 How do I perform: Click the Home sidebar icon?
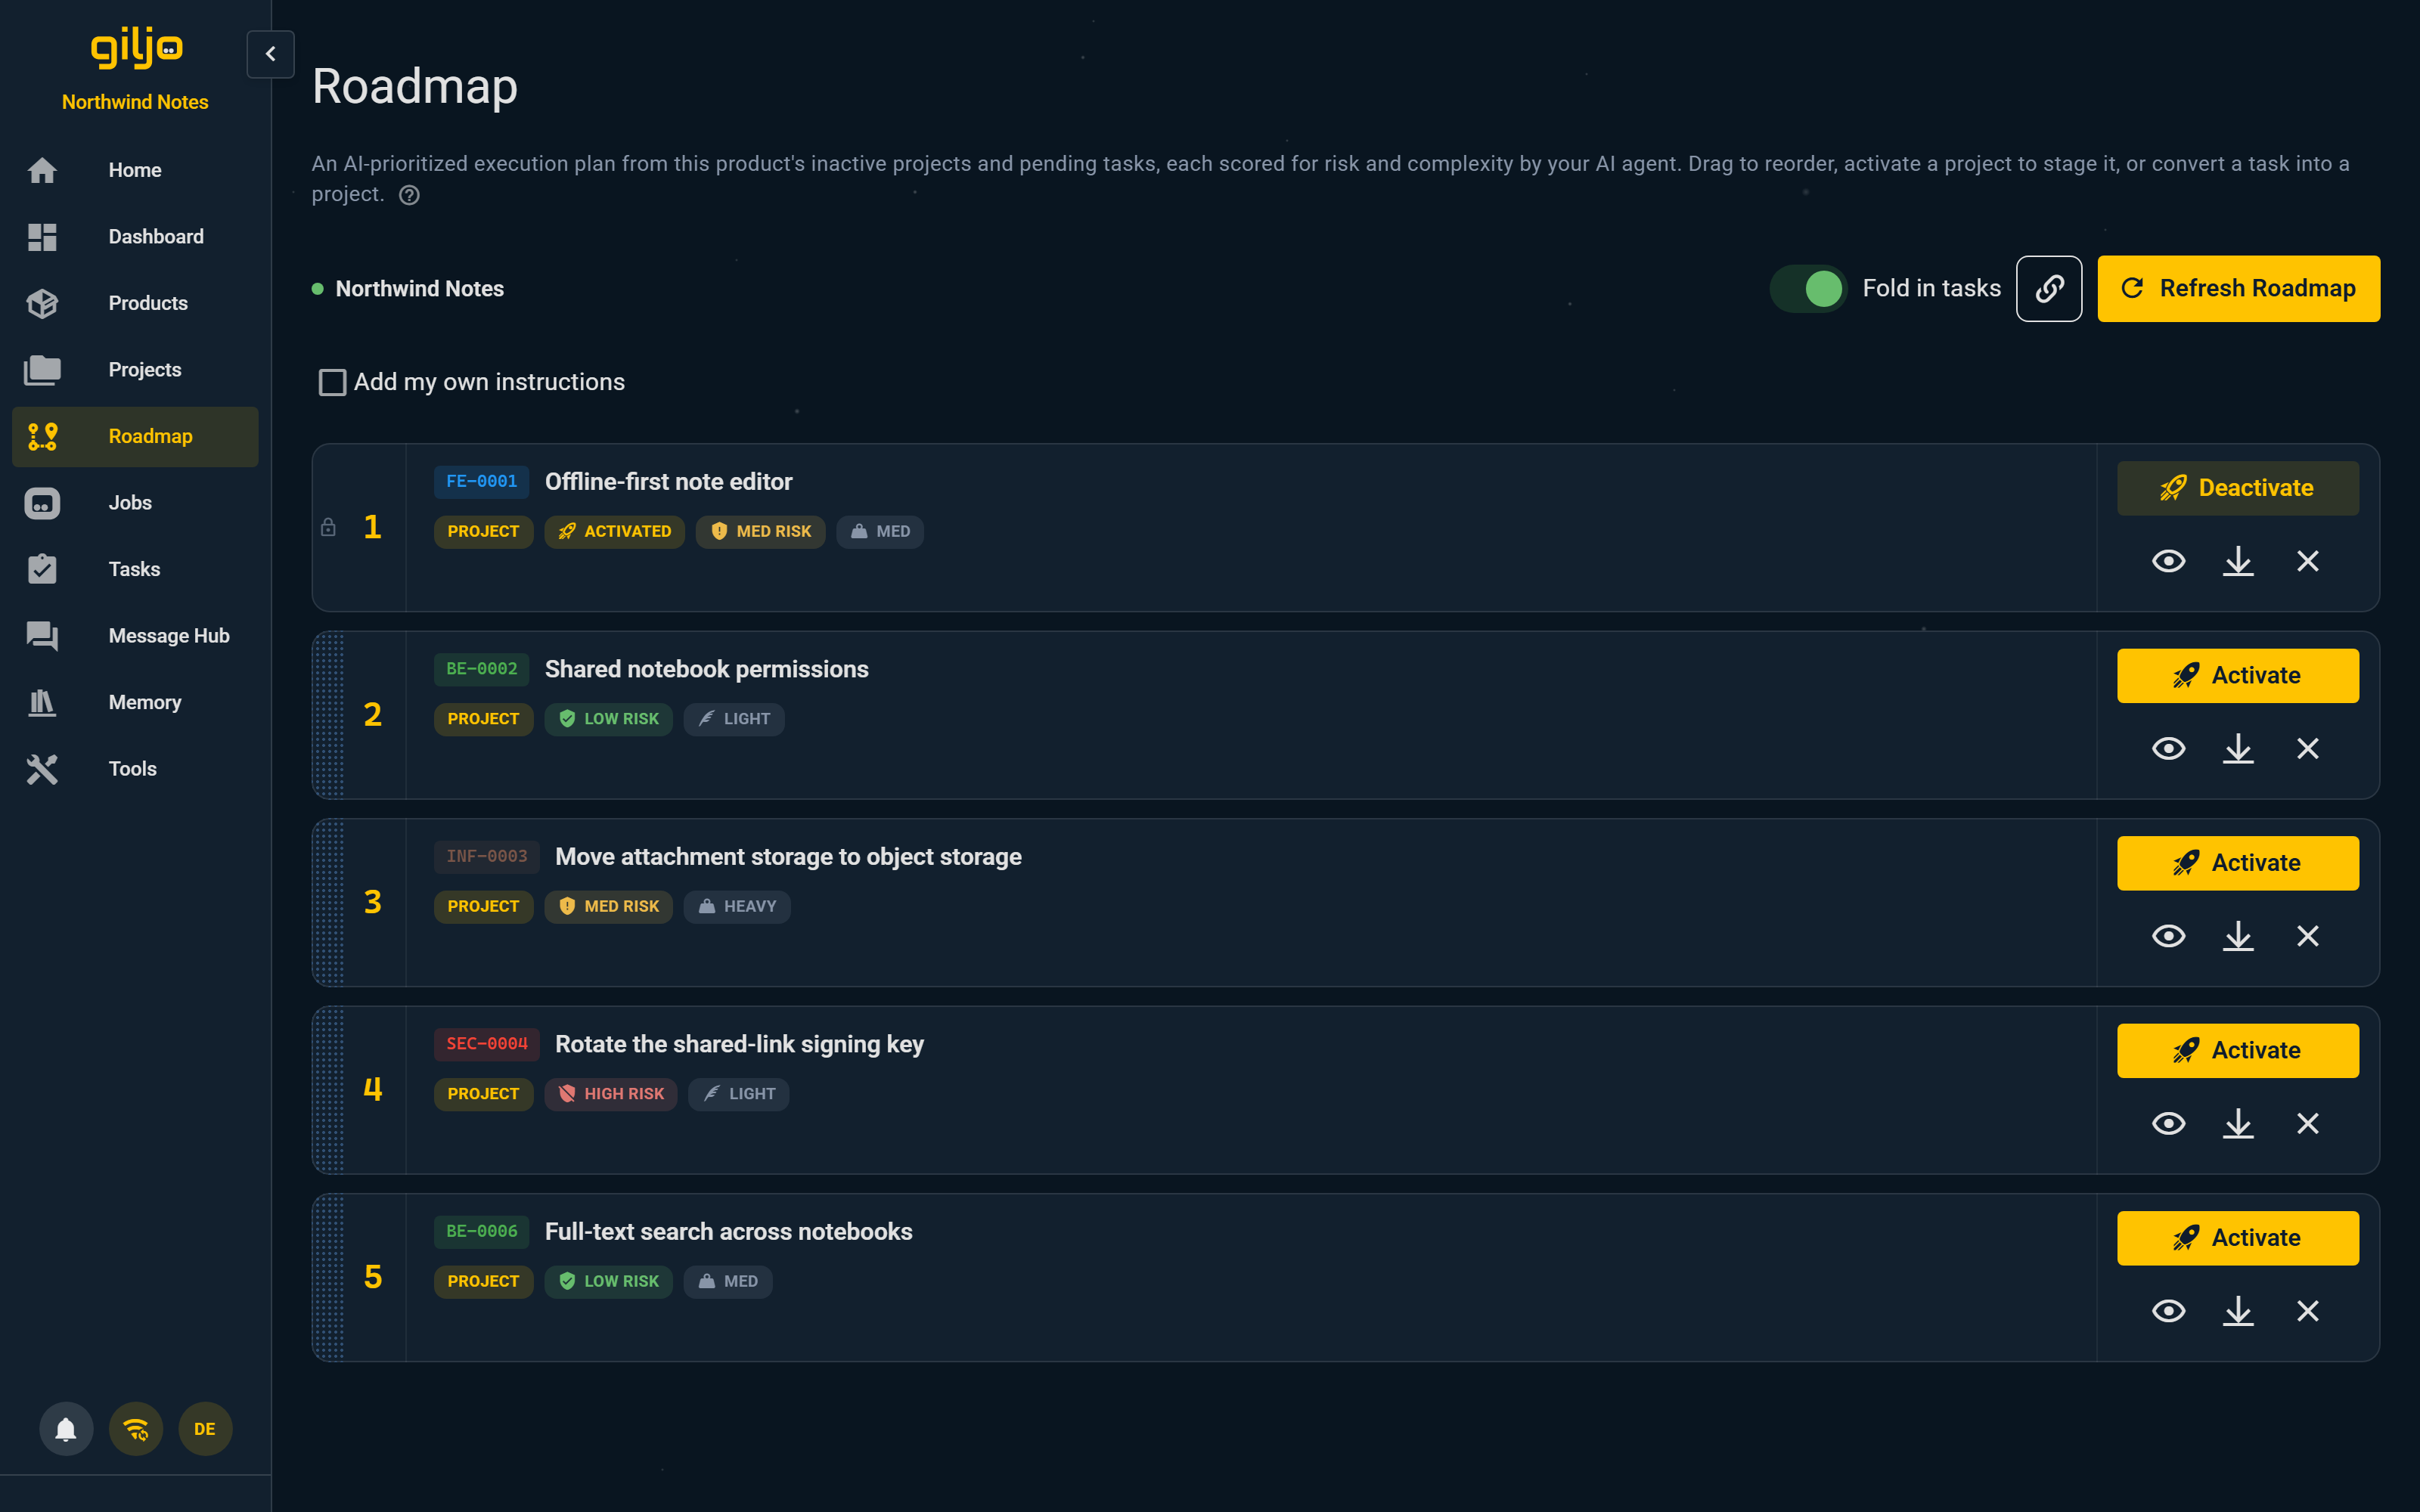pos(42,170)
